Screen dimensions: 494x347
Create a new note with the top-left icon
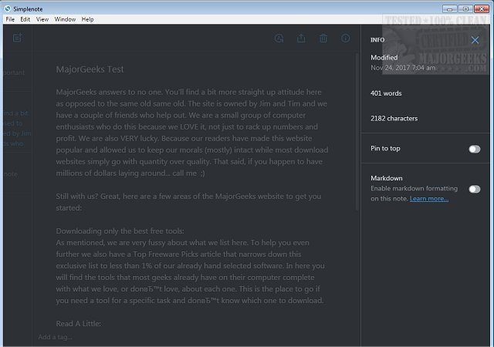17,38
